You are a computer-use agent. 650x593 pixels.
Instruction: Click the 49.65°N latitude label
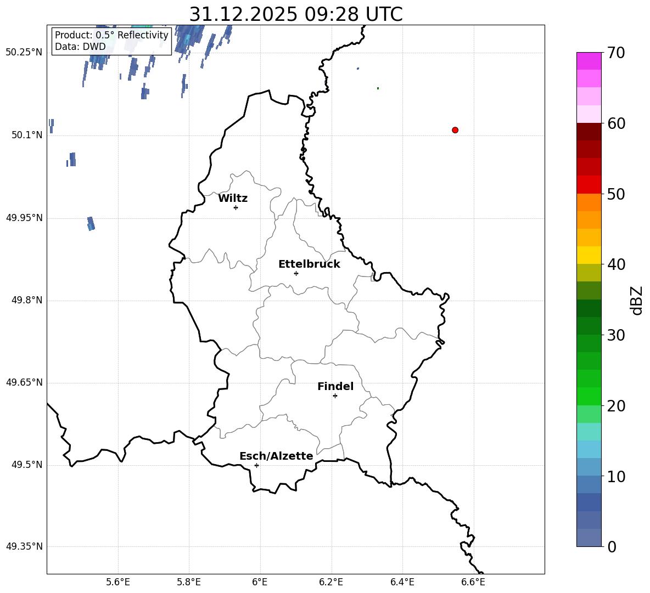tap(24, 382)
